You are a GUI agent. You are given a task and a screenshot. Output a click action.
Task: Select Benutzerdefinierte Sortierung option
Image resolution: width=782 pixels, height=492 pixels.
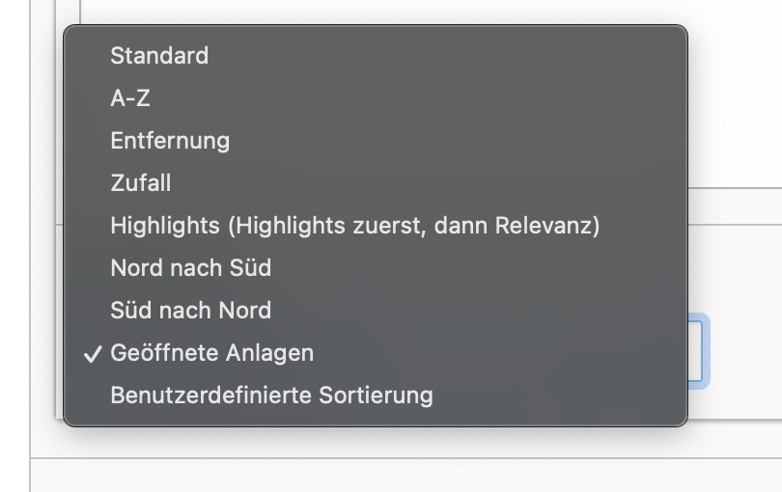click(x=376, y=396)
